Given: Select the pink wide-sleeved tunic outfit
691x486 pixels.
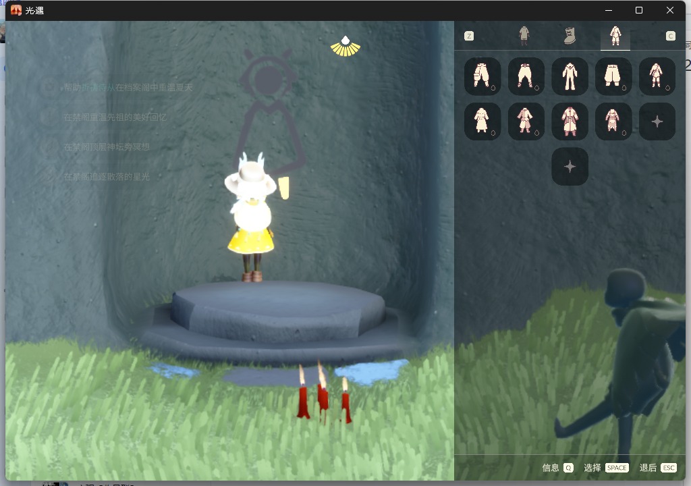Looking at the screenshot, I should (x=526, y=122).
